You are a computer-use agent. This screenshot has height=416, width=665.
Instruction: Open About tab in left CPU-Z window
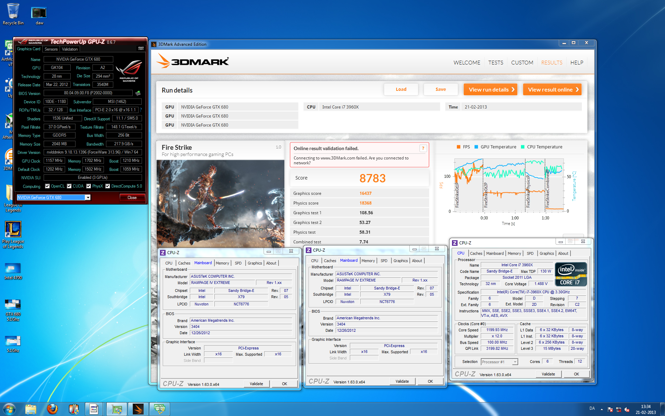click(x=271, y=263)
